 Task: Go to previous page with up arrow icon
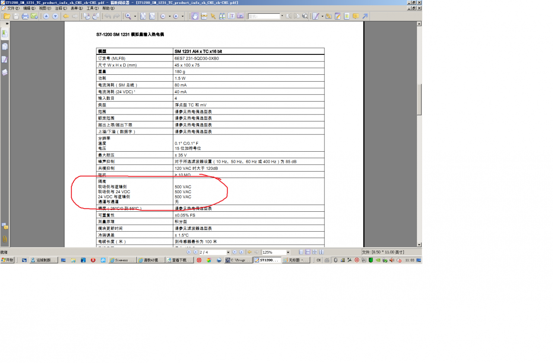[x=46, y=16]
